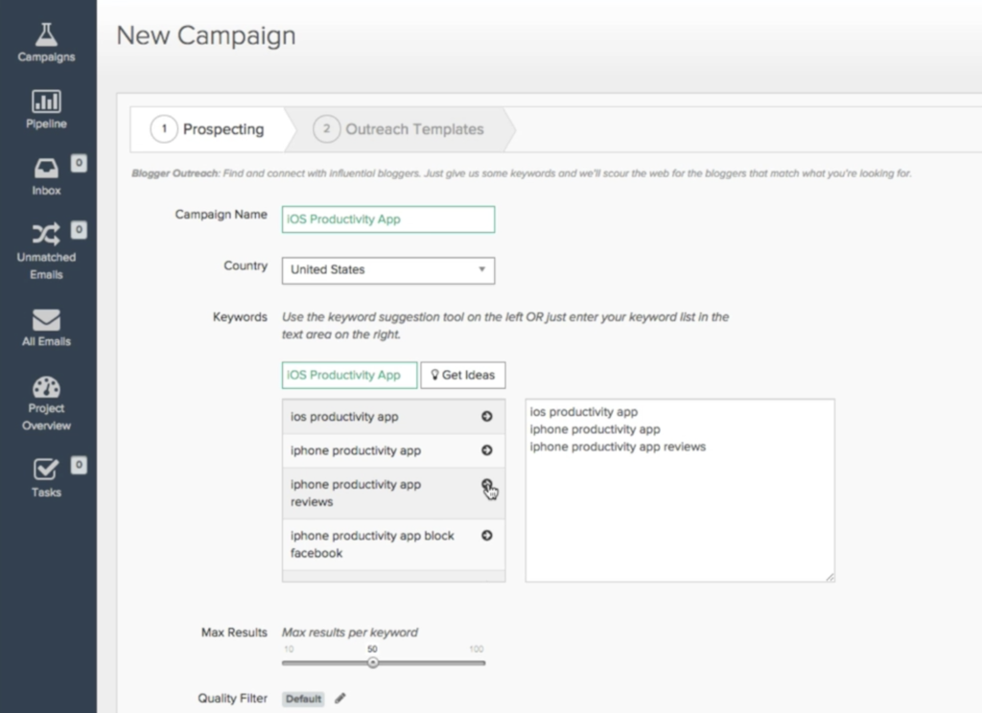
Task: Click the keyword suggestion search field
Action: coord(349,376)
